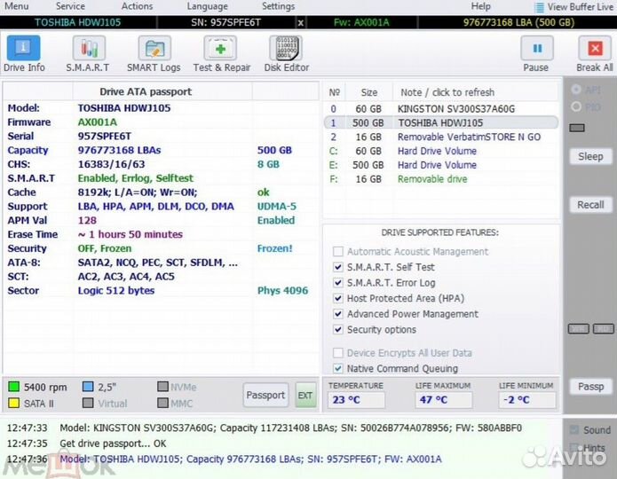Open the Settings menu
Image resolution: width=617 pixels, height=479 pixels.
click(x=278, y=6)
